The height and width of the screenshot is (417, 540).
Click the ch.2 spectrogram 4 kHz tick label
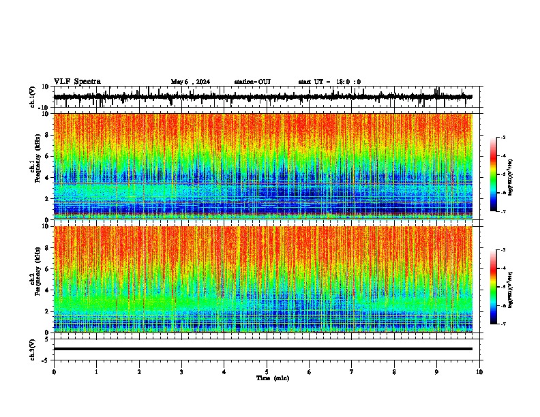tap(48, 290)
